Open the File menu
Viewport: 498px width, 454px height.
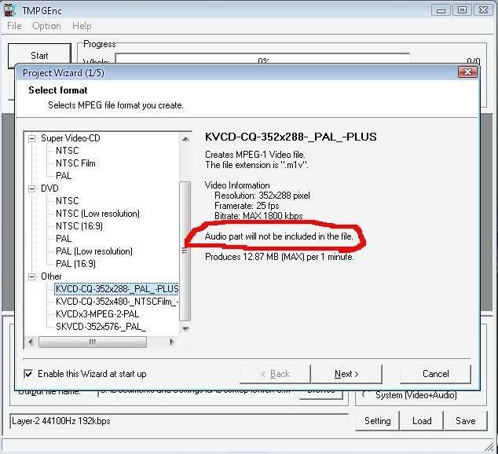pyautogui.click(x=14, y=26)
